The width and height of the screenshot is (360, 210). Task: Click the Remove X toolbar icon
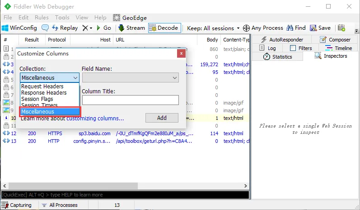(85, 28)
